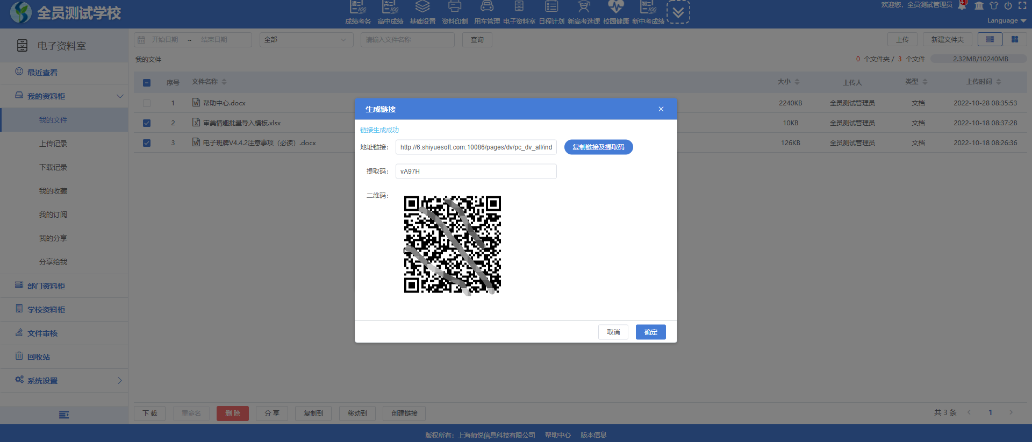Uncheck the 电子班牌V4.4.2 row checkbox

[x=147, y=143]
